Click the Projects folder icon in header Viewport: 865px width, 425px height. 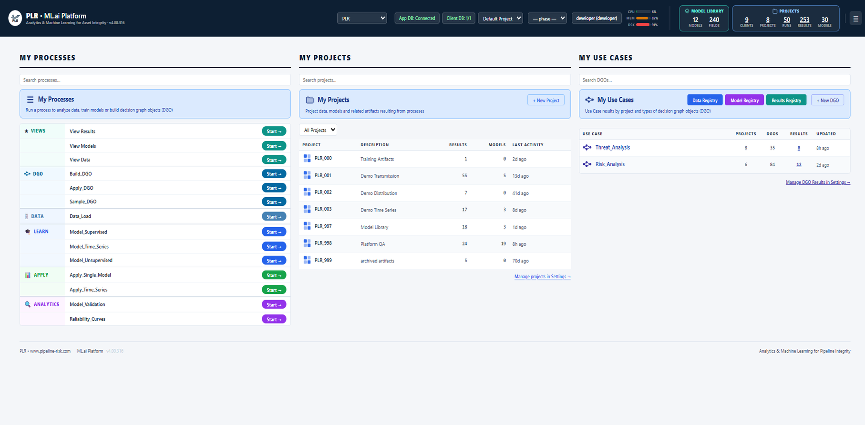775,11
